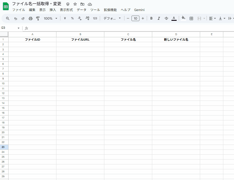
Task: Open the text color picker
Action: 174,18
